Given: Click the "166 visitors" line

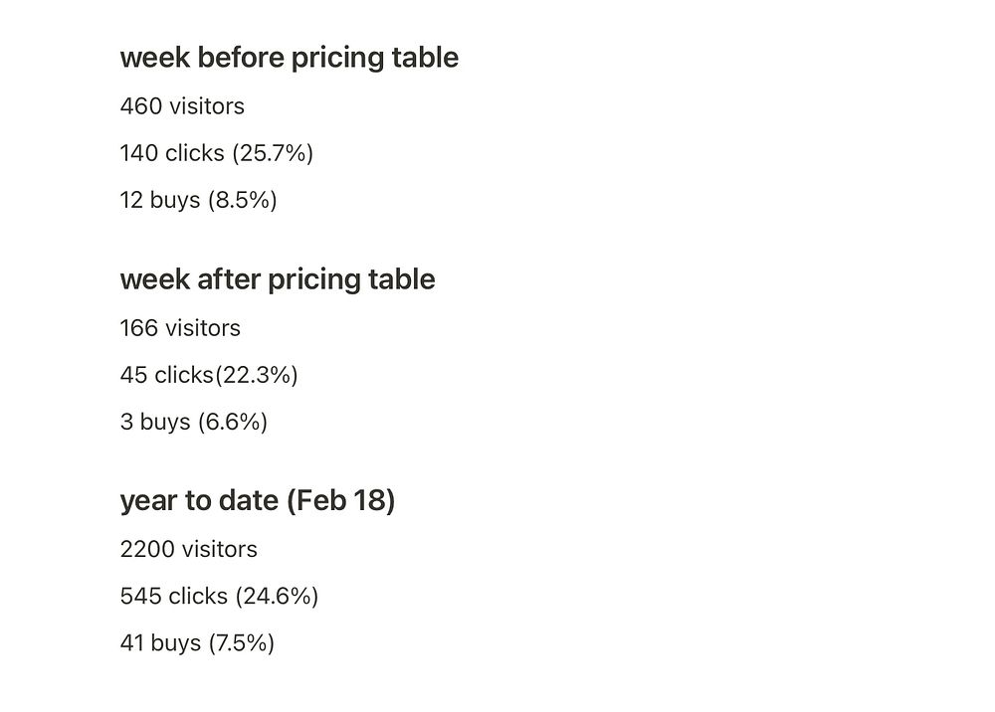Looking at the screenshot, I should (180, 328).
